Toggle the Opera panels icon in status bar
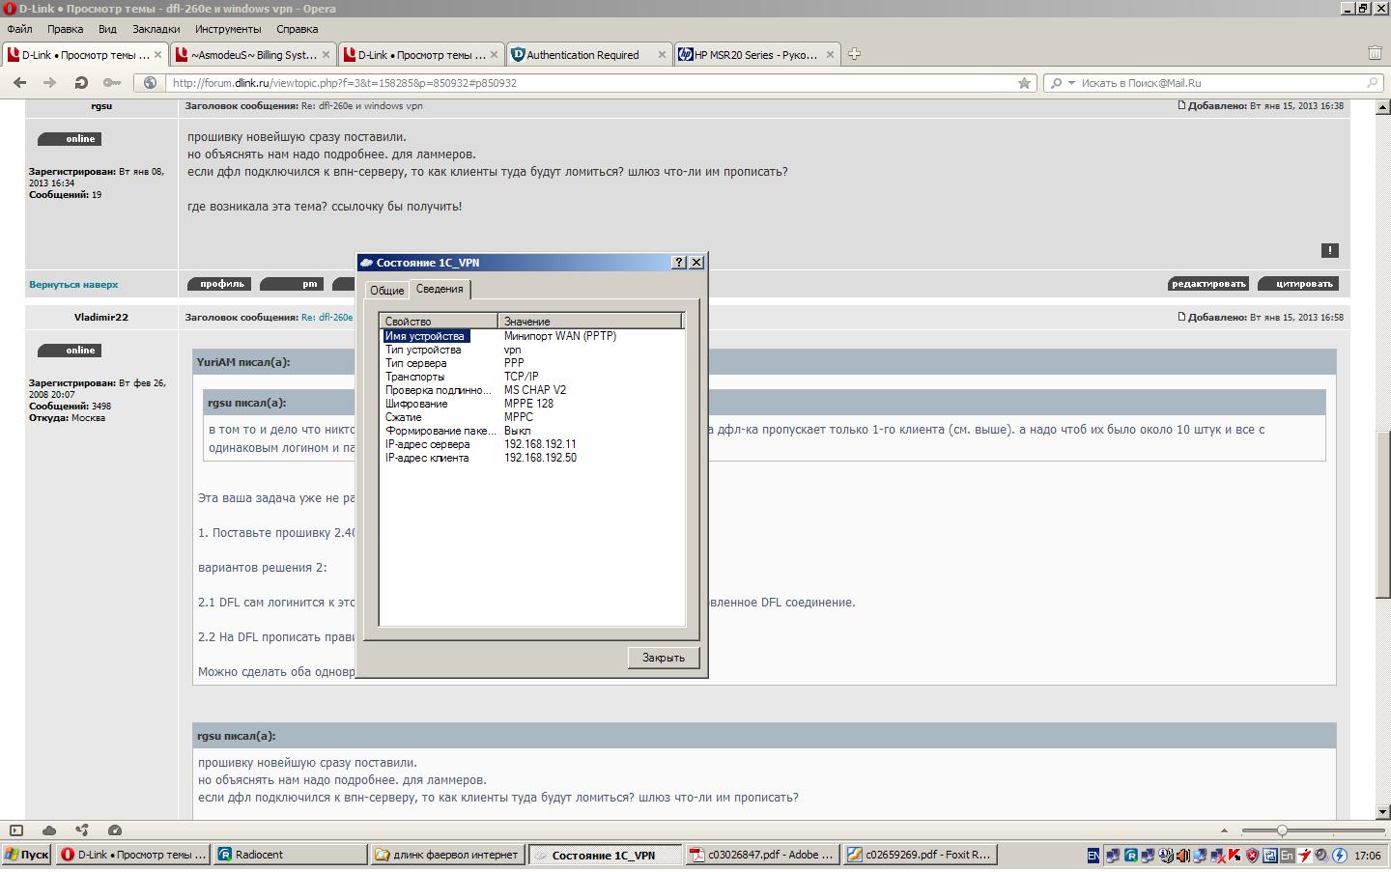The image size is (1391, 872). pos(16,830)
